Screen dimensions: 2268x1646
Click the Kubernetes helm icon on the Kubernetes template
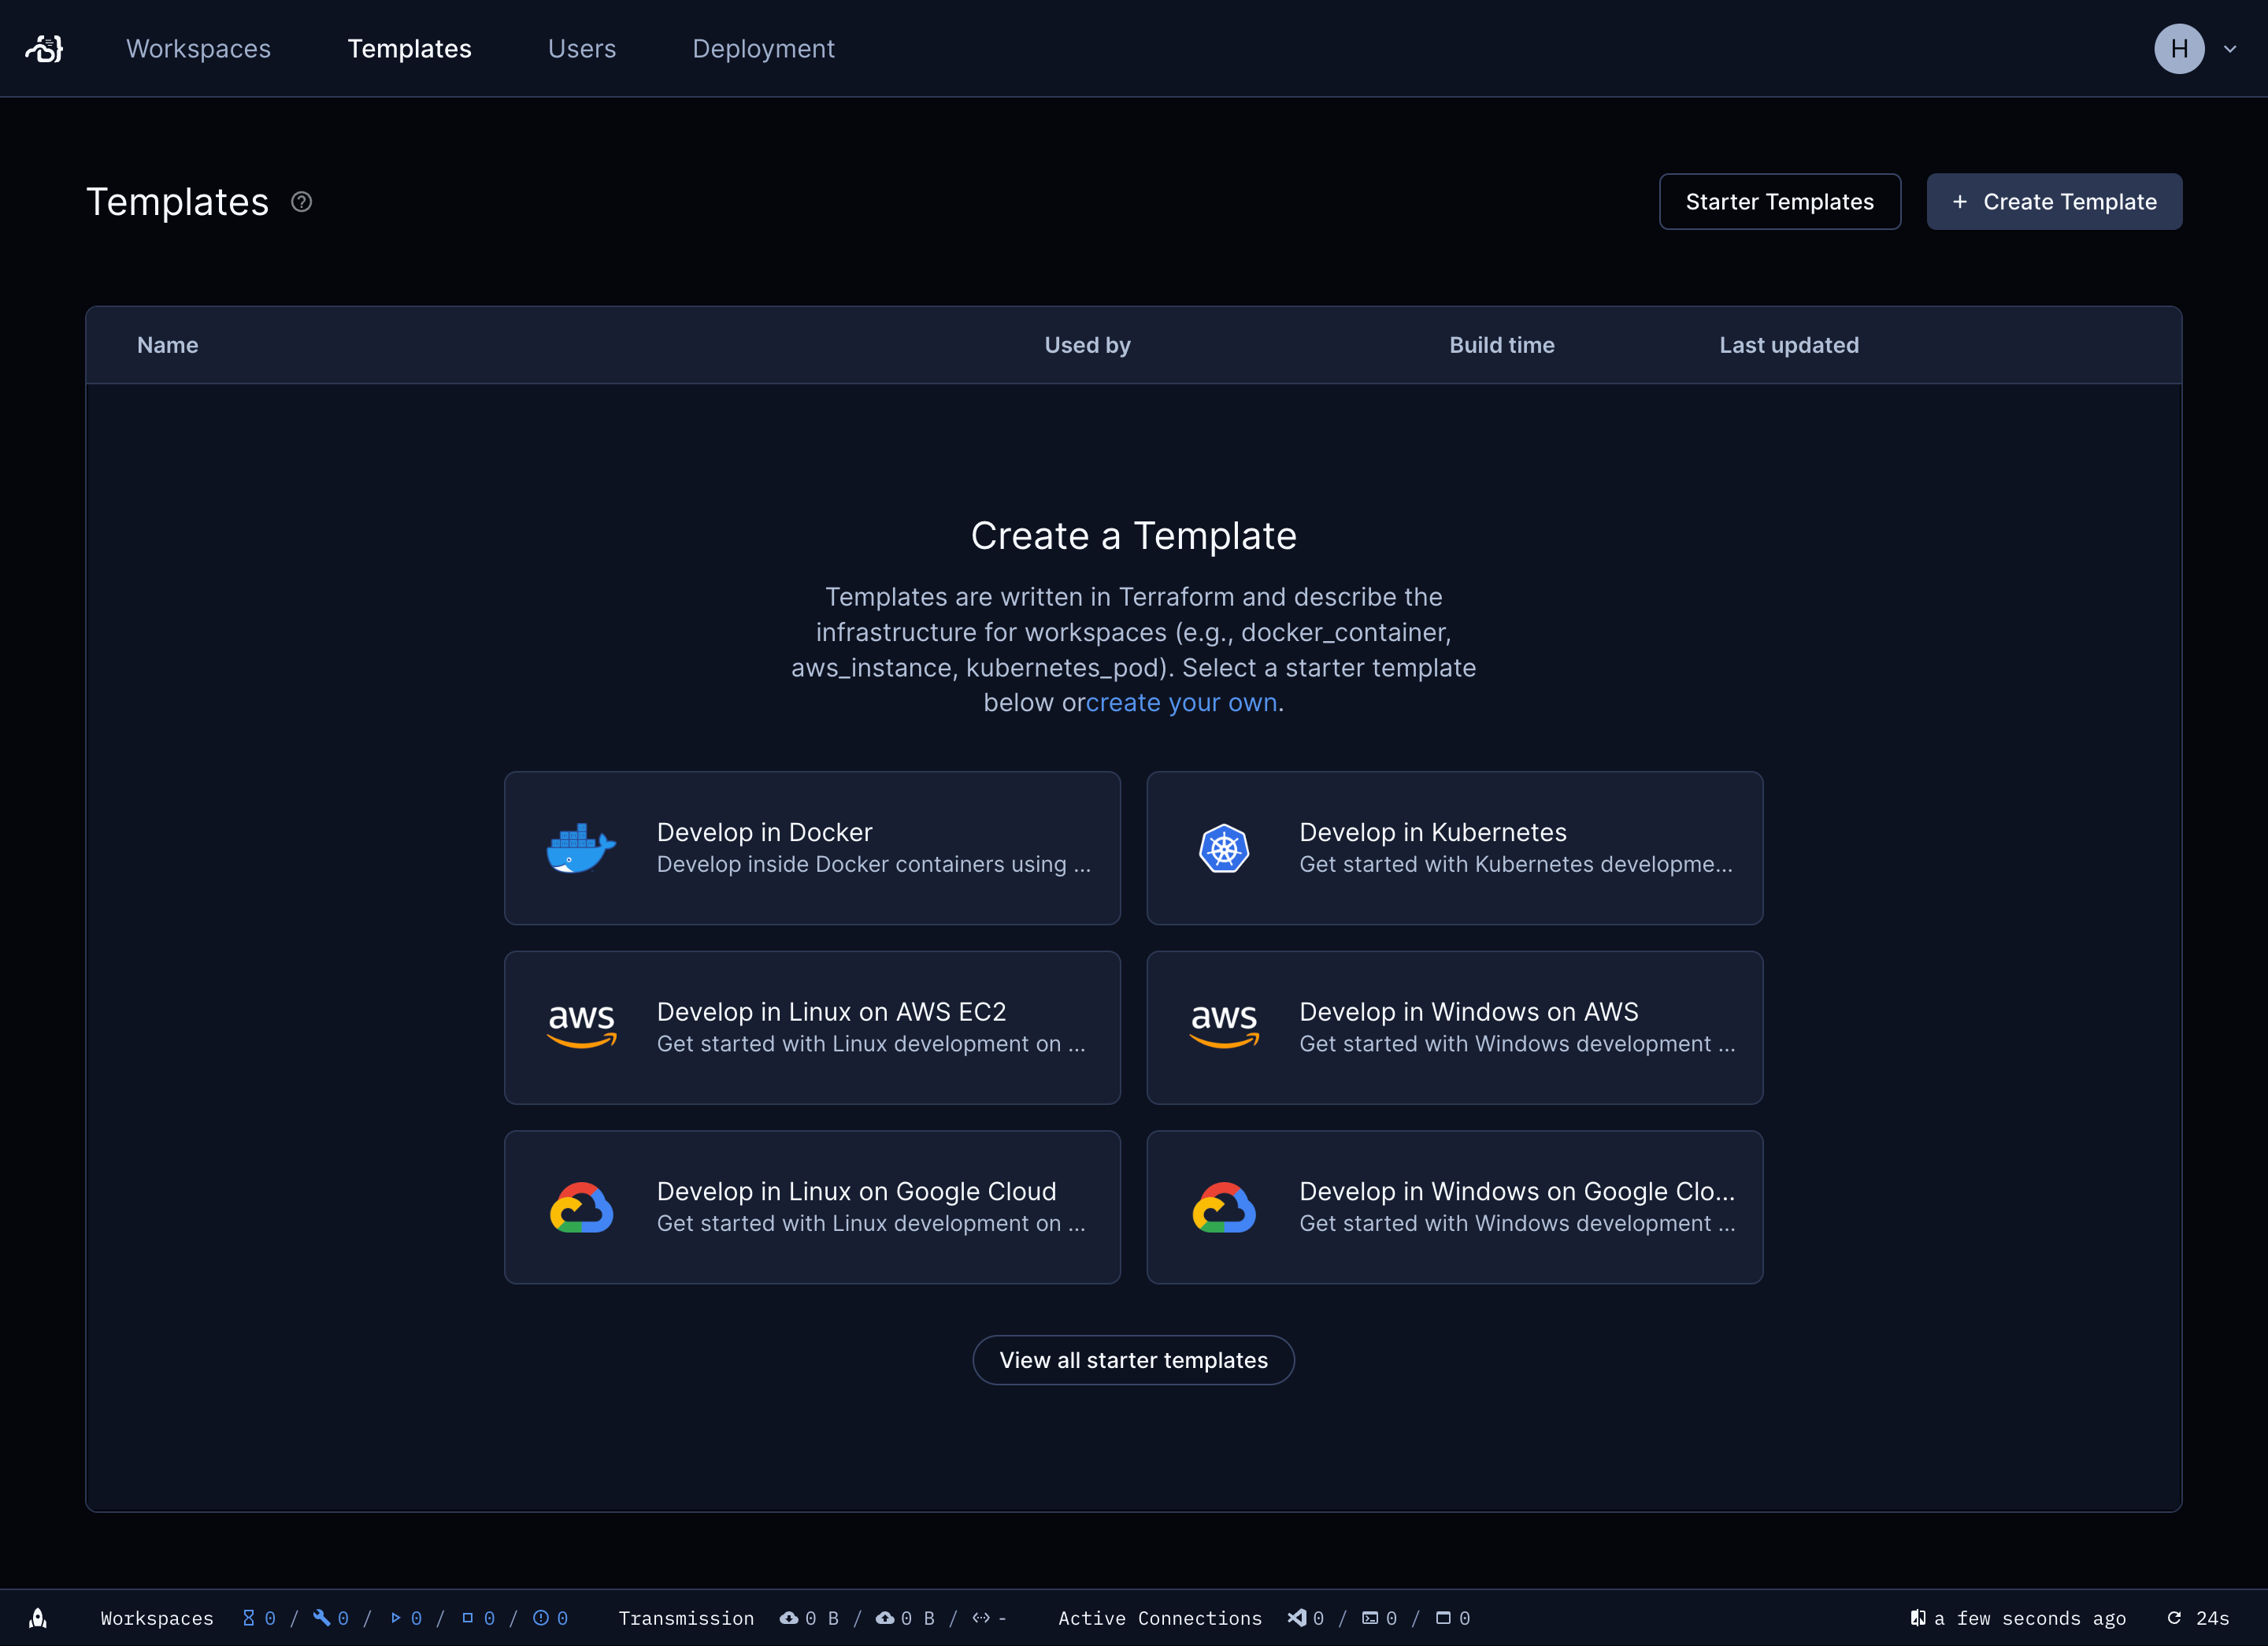coord(1224,848)
